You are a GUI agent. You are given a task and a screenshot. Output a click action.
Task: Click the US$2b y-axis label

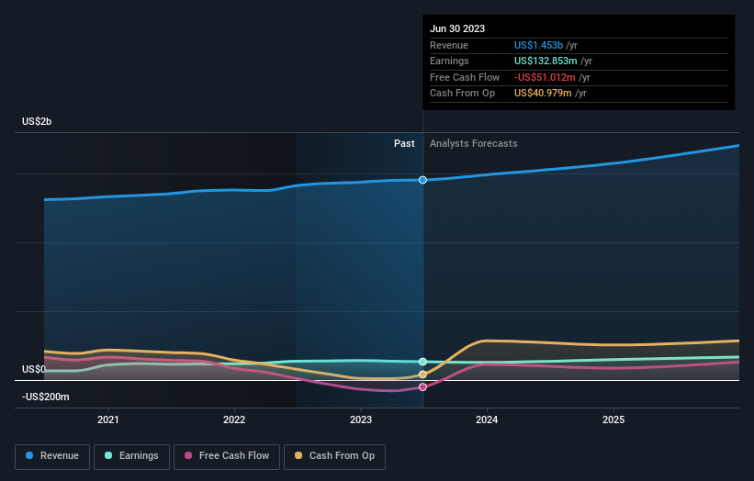37,121
